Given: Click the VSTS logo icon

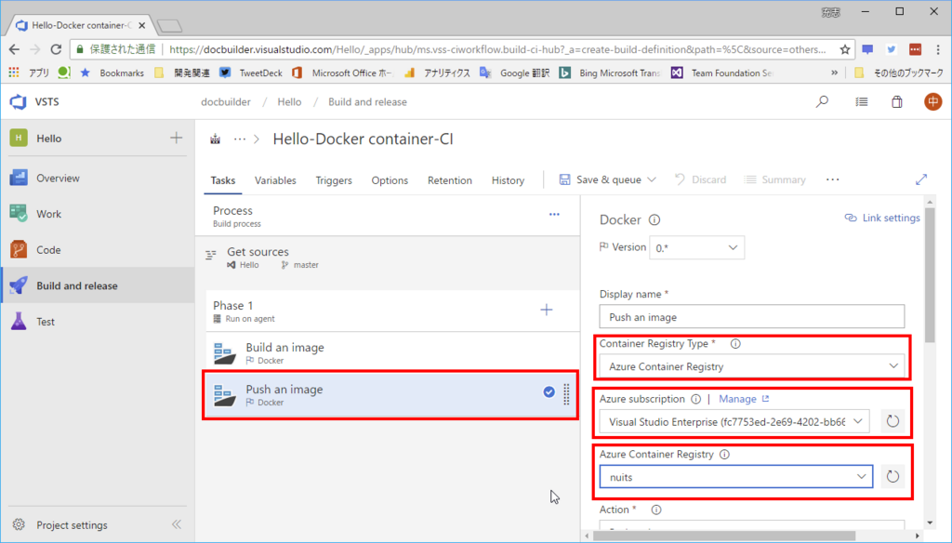Looking at the screenshot, I should pyautogui.click(x=19, y=101).
